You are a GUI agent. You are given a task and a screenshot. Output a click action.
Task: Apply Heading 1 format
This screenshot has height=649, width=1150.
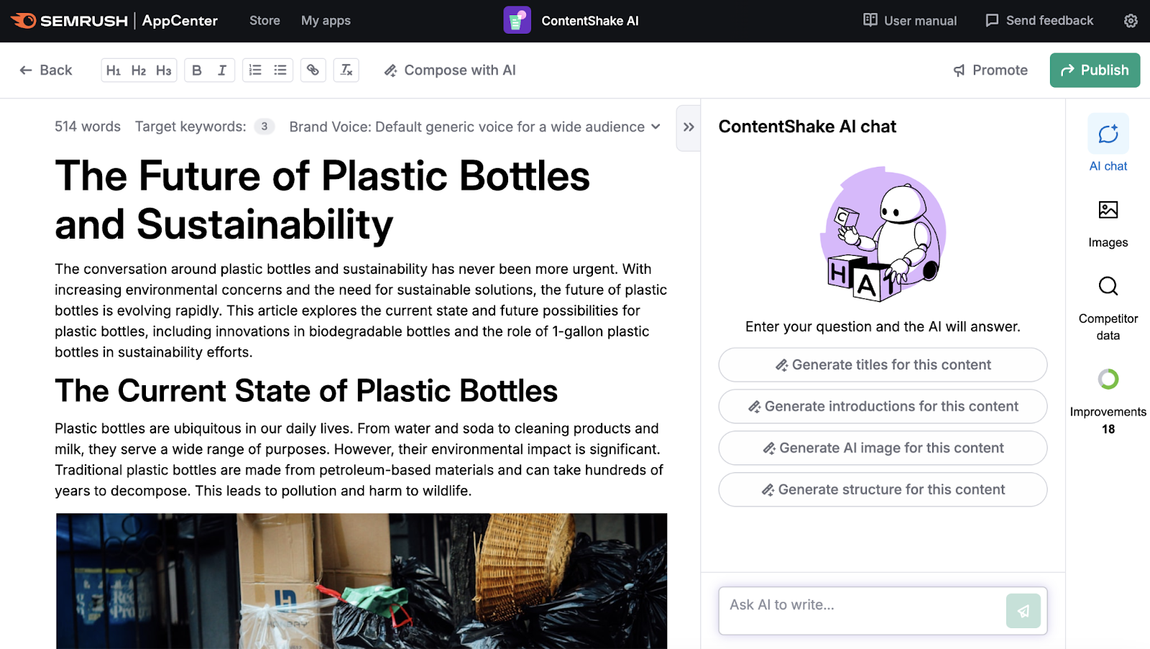(x=114, y=70)
